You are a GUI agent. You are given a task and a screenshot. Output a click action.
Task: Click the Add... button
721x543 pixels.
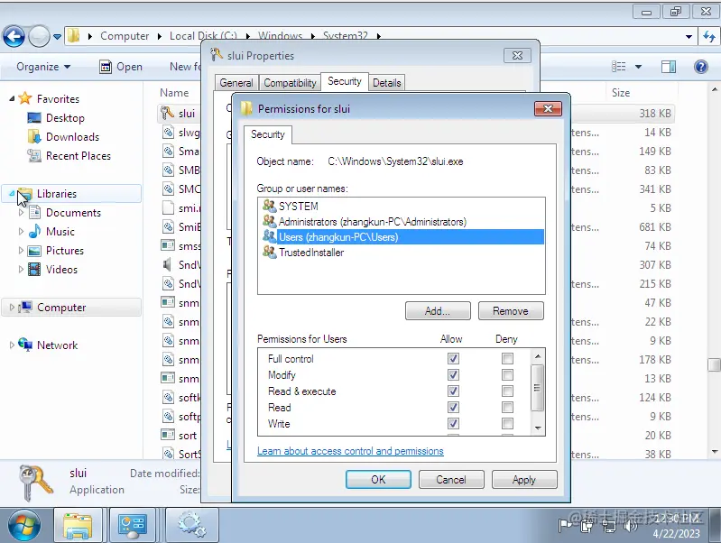pos(438,311)
